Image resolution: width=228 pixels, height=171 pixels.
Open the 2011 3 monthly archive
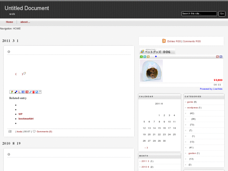click(145, 161)
